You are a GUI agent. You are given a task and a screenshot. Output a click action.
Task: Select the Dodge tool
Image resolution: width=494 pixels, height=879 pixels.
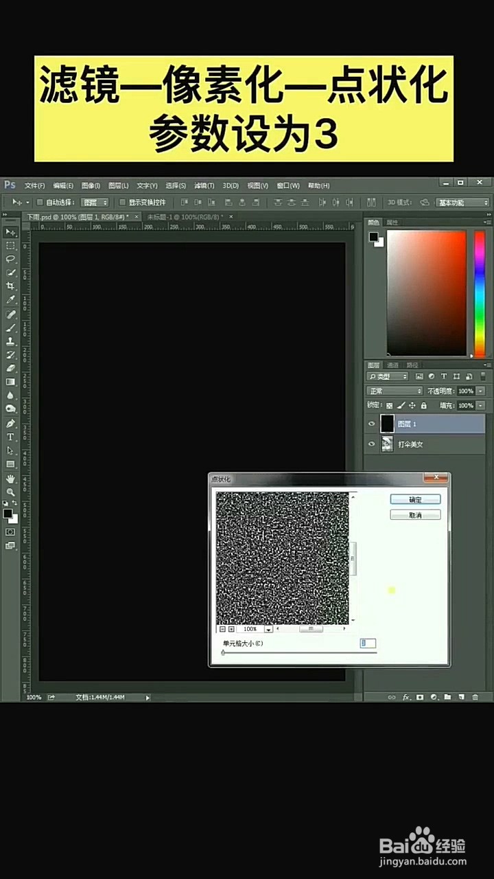point(10,409)
